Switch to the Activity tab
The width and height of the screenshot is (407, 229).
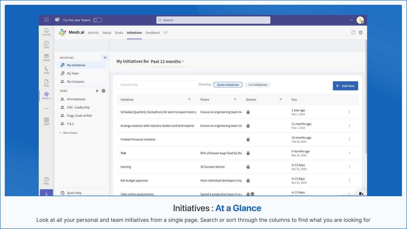tap(93, 33)
